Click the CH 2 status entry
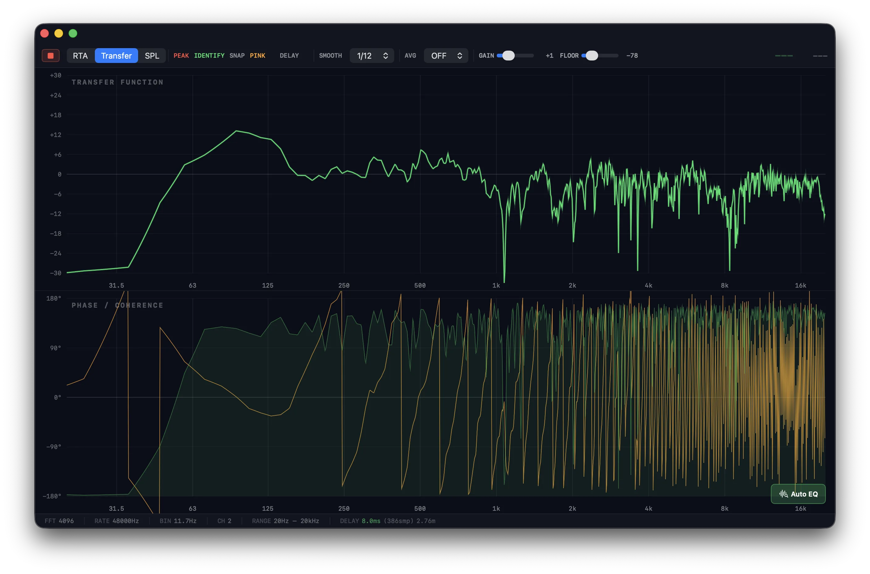The height and width of the screenshot is (574, 870). 224,521
